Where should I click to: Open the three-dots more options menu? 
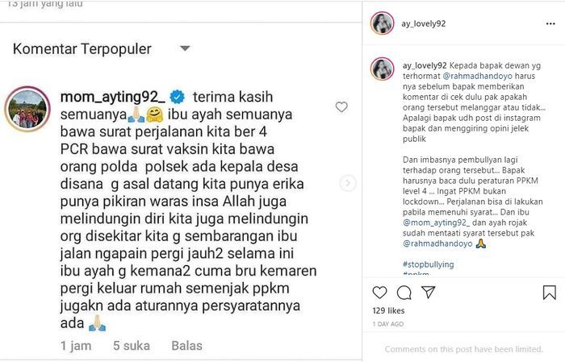pos(550,23)
